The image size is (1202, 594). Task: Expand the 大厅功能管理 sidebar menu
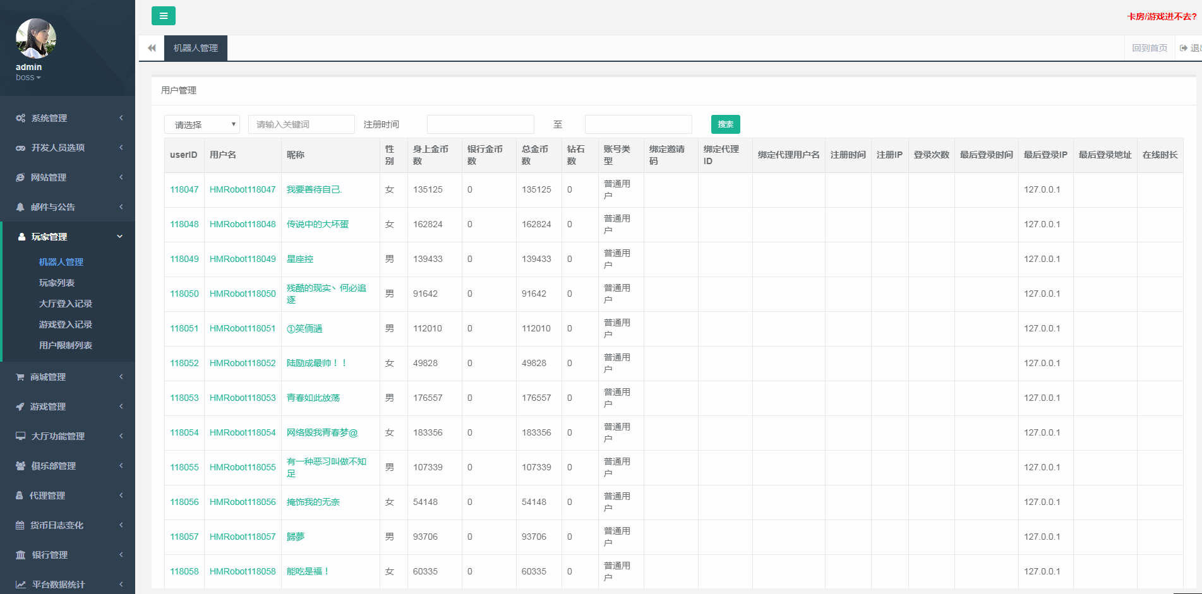(x=68, y=436)
